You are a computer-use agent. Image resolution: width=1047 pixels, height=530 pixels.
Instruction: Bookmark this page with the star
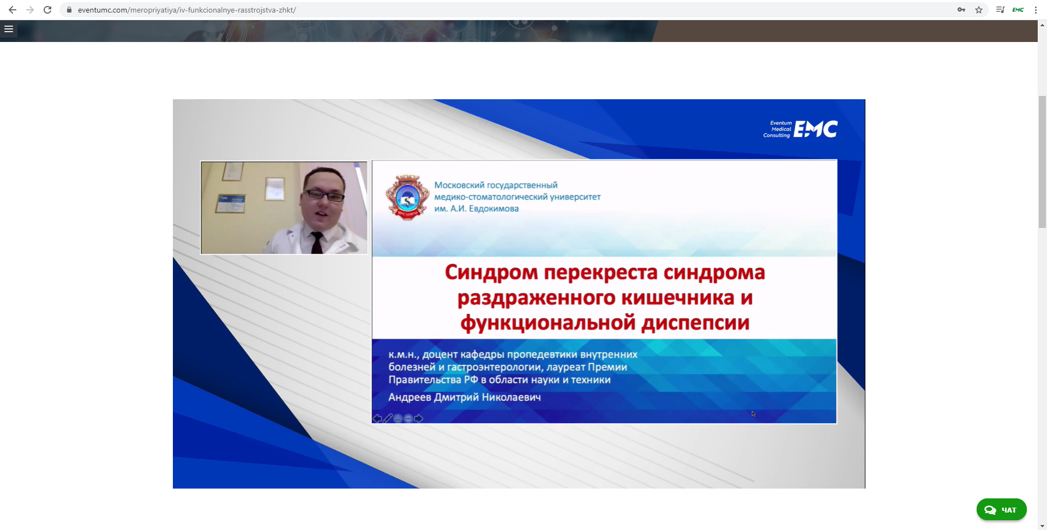coord(979,10)
